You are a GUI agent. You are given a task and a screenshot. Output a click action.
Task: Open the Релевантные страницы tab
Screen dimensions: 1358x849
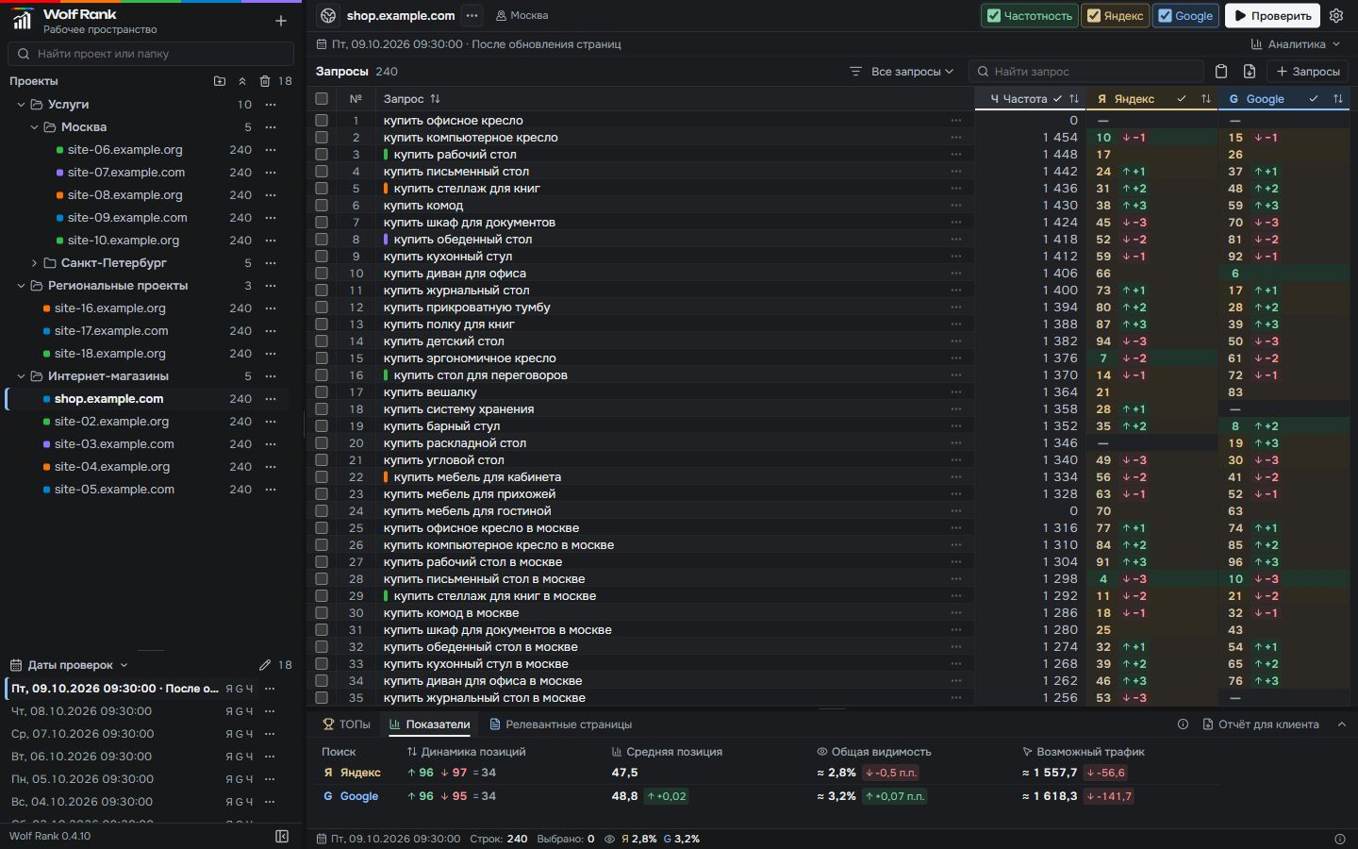(x=560, y=724)
